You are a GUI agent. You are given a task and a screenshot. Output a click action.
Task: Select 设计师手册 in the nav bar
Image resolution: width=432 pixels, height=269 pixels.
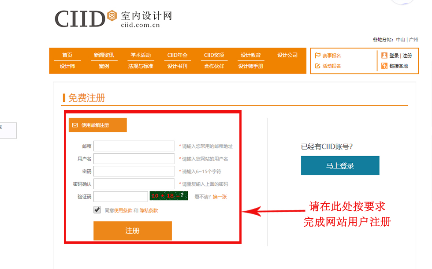click(251, 66)
